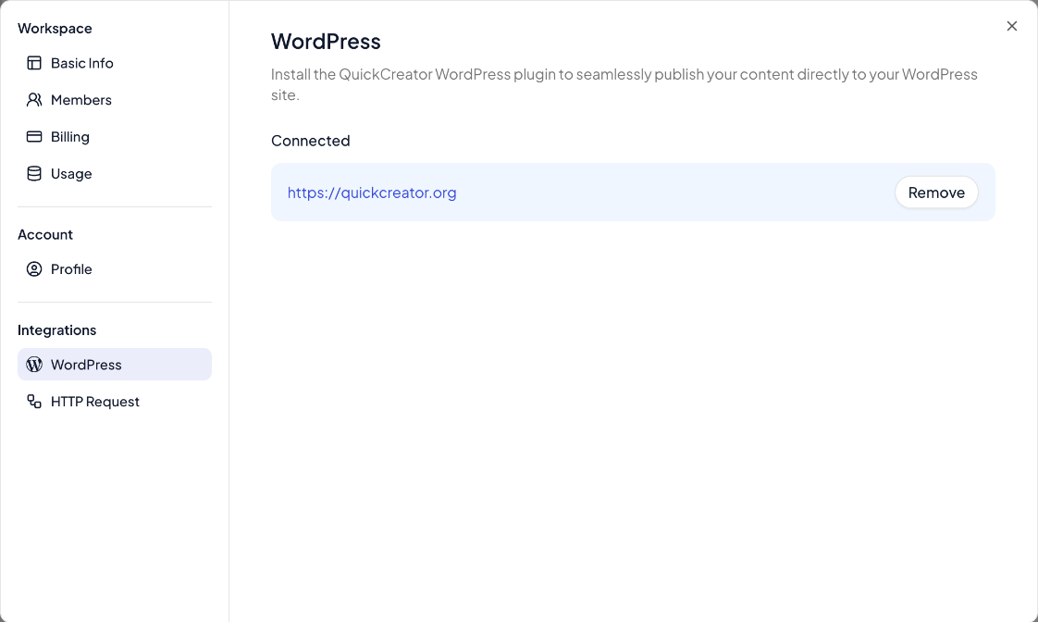This screenshot has width=1038, height=622.
Task: Click the HTTP Request connector icon
Action: coord(33,402)
